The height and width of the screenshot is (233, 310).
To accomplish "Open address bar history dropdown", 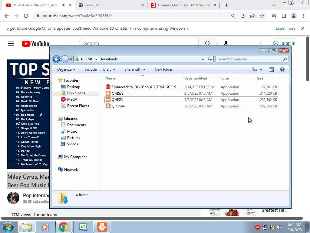I will pyautogui.click(x=203, y=59).
